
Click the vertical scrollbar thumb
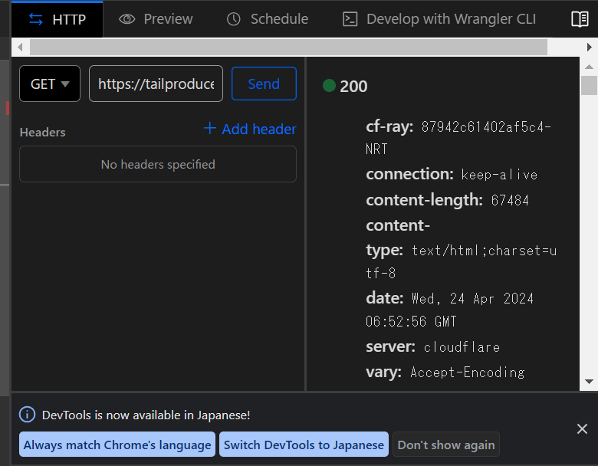tap(589, 84)
